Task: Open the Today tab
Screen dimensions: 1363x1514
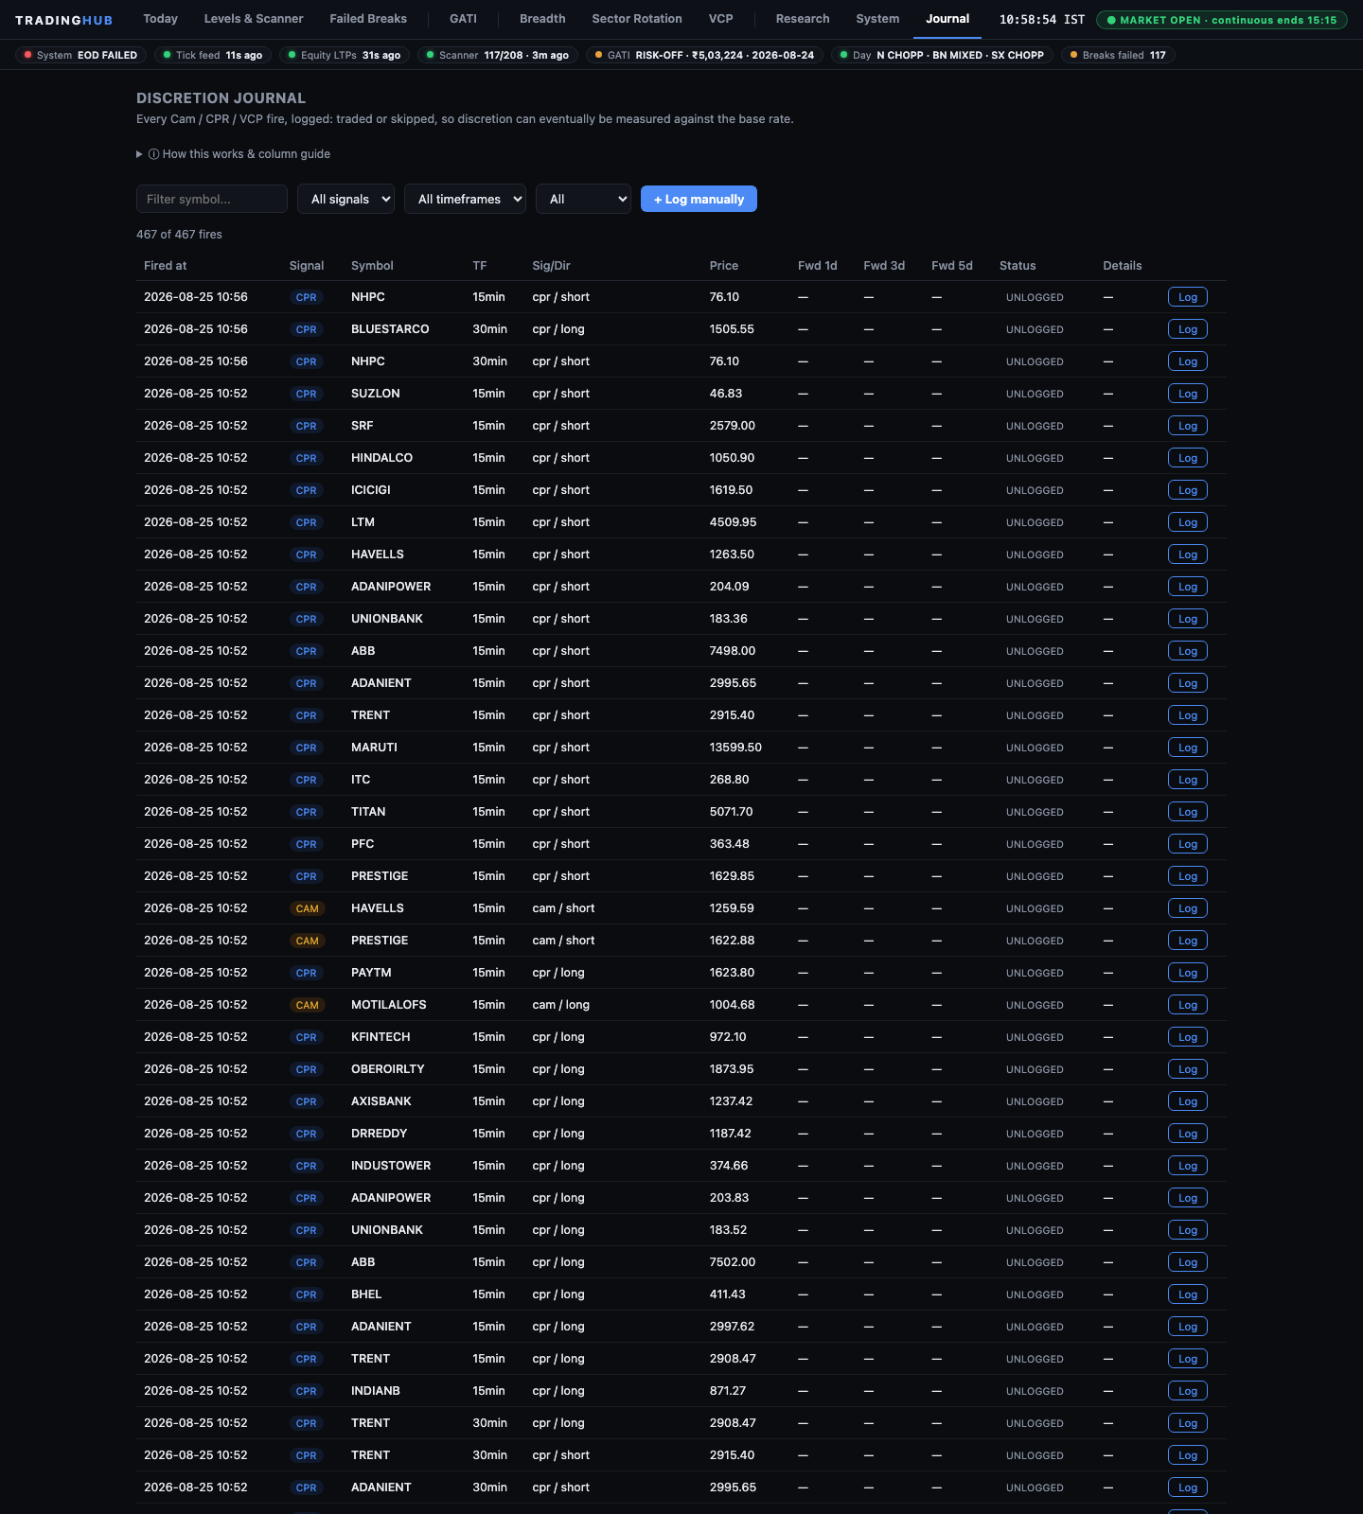Action: (x=160, y=19)
